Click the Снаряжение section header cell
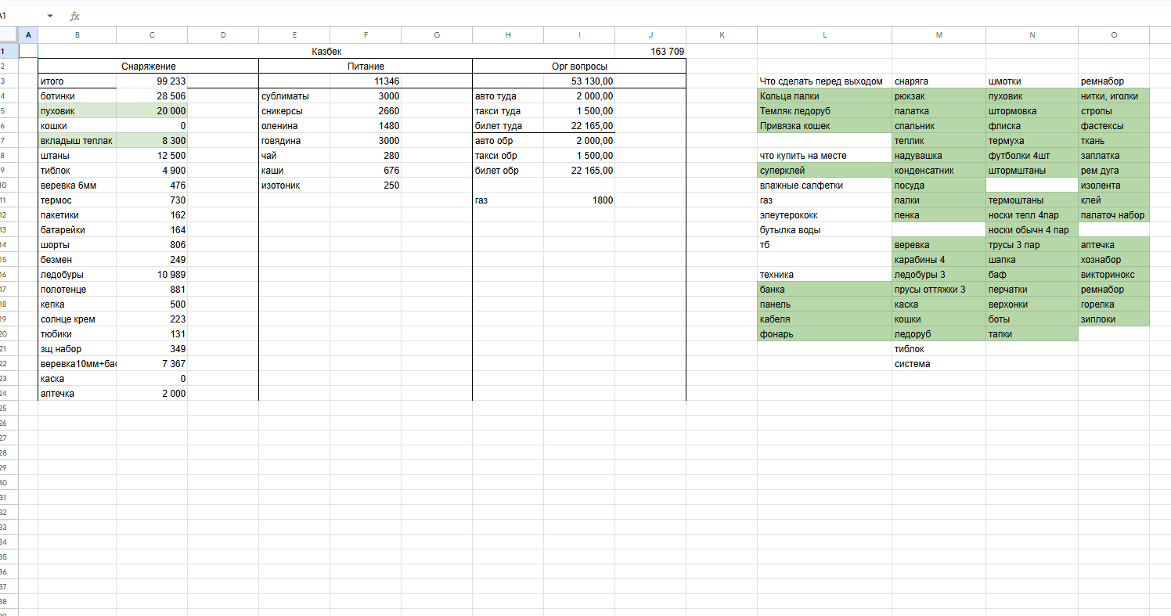 (x=148, y=67)
